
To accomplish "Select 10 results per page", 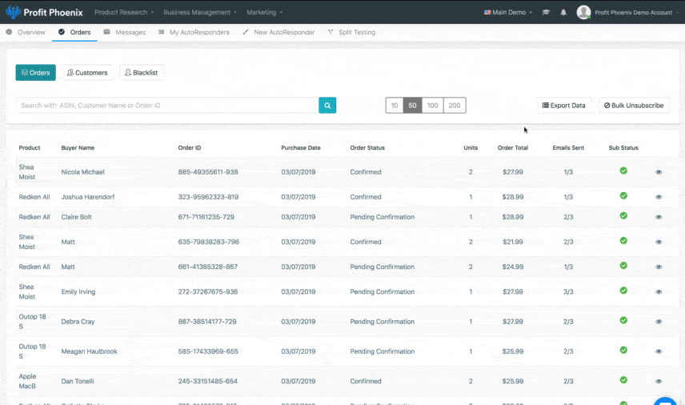I will 394,106.
